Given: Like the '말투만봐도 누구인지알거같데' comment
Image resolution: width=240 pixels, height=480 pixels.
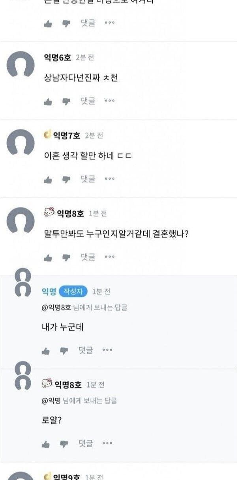Looking at the screenshot, I should (x=48, y=258).
